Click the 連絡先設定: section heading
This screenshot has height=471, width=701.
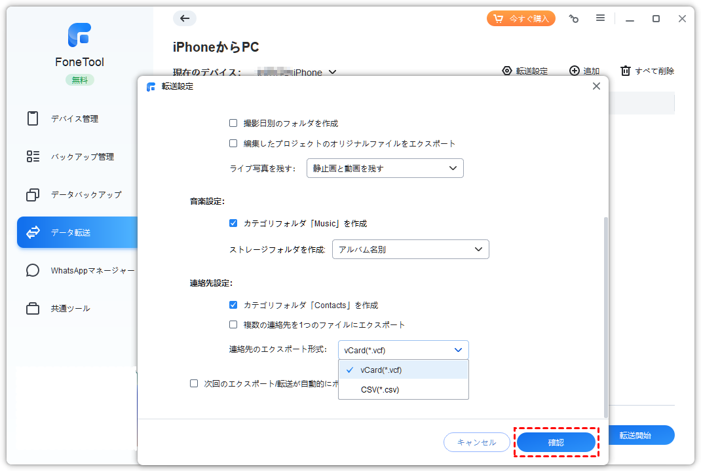(211, 283)
